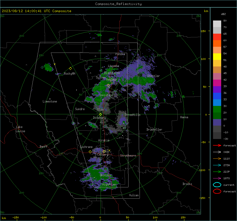Click the 111V legend text

point(226,158)
